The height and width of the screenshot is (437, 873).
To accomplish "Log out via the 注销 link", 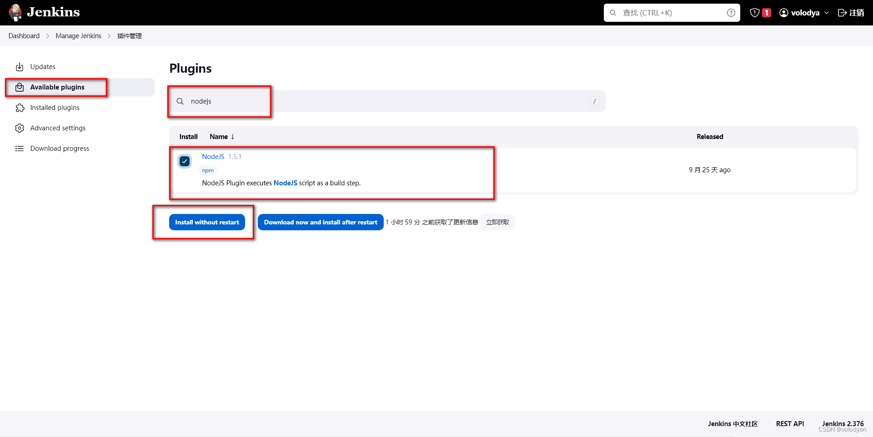I will click(x=851, y=13).
